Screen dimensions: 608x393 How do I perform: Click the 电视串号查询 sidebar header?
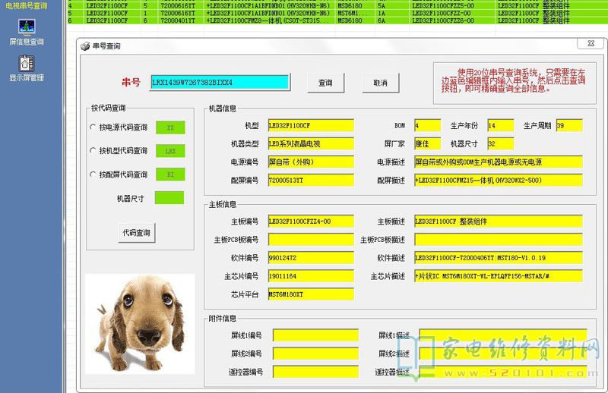point(27,6)
